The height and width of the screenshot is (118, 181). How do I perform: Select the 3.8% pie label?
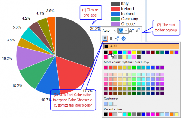click(11, 40)
